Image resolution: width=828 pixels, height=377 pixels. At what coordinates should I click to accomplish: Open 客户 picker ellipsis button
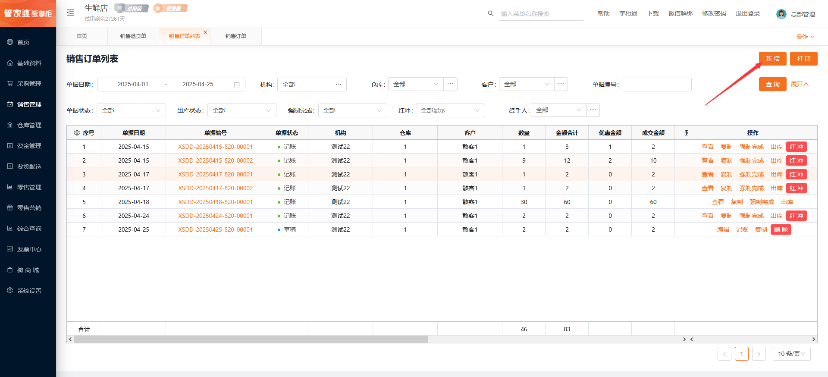click(x=561, y=84)
